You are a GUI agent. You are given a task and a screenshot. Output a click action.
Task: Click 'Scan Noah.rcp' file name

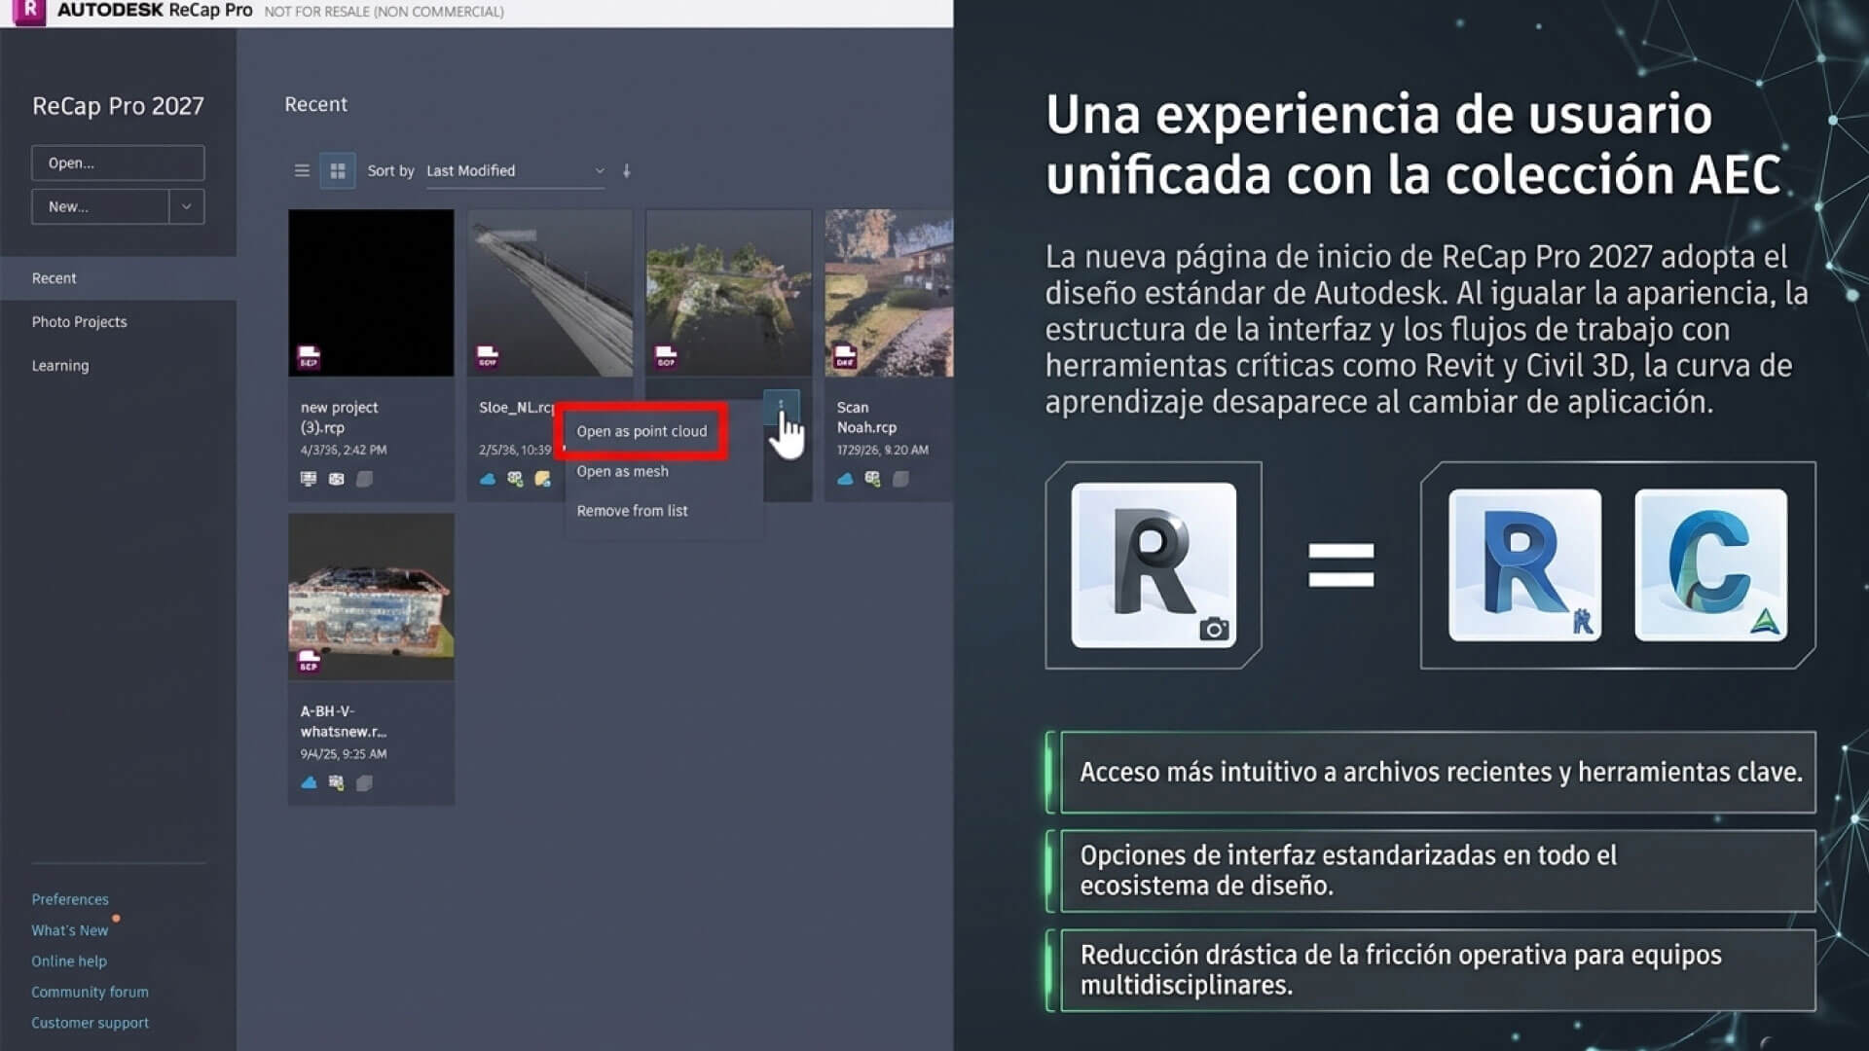[x=866, y=417]
